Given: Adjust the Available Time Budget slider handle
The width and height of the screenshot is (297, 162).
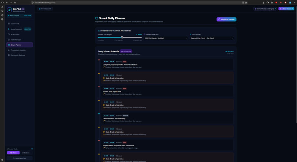Looking at the screenshot, I should point(122,37).
